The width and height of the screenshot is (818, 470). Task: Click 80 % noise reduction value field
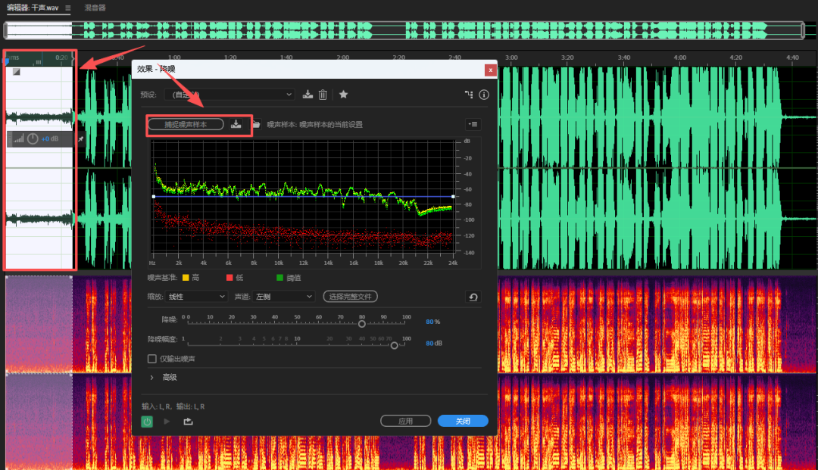click(x=432, y=322)
